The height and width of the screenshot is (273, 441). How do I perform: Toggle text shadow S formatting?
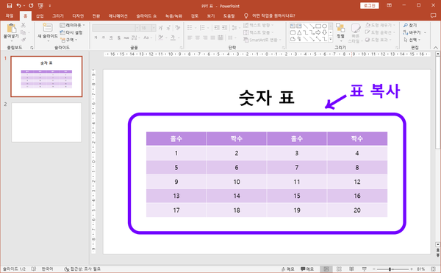(x=119, y=38)
